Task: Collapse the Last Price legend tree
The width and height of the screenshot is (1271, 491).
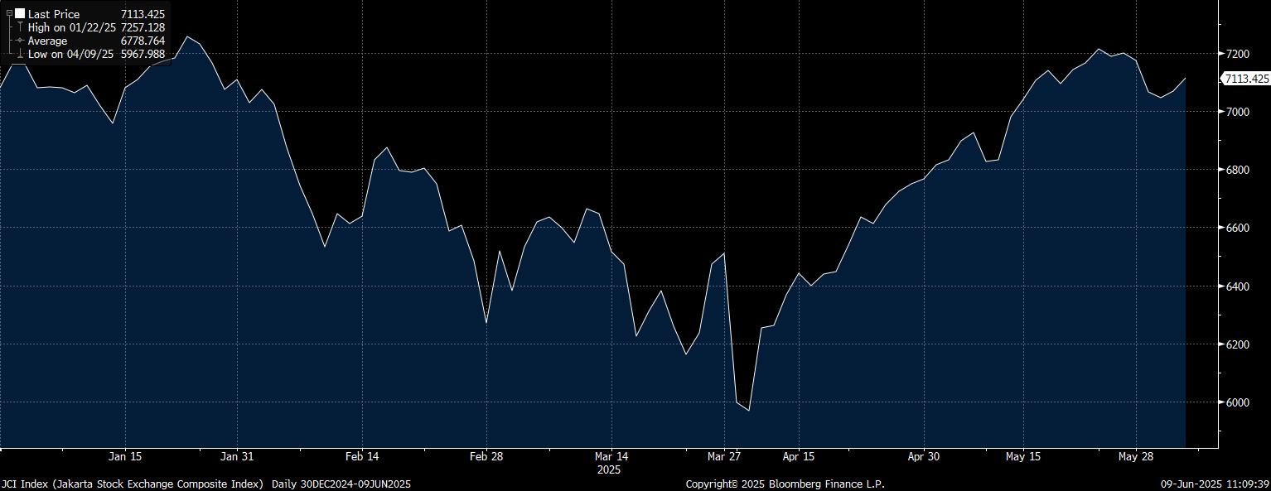Action: point(9,14)
